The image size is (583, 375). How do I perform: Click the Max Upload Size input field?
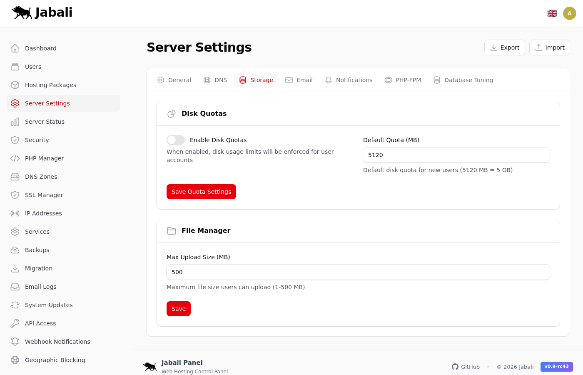[358, 272]
